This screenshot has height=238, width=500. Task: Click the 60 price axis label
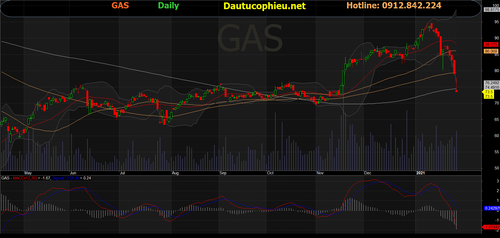tap(496, 136)
